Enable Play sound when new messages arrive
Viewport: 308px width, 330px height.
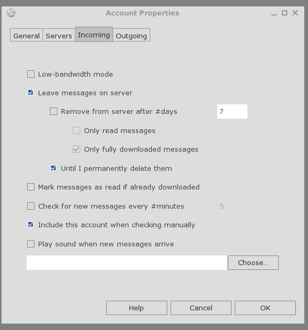point(31,244)
